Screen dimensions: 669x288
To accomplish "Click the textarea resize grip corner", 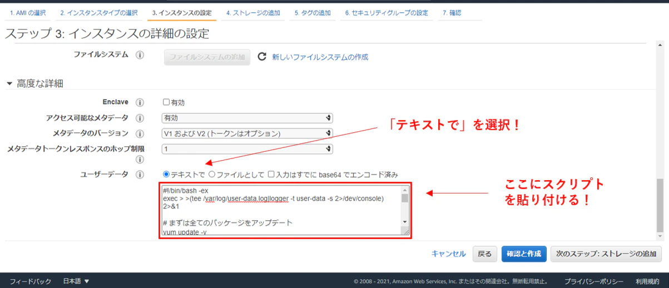I will pyautogui.click(x=405, y=231).
